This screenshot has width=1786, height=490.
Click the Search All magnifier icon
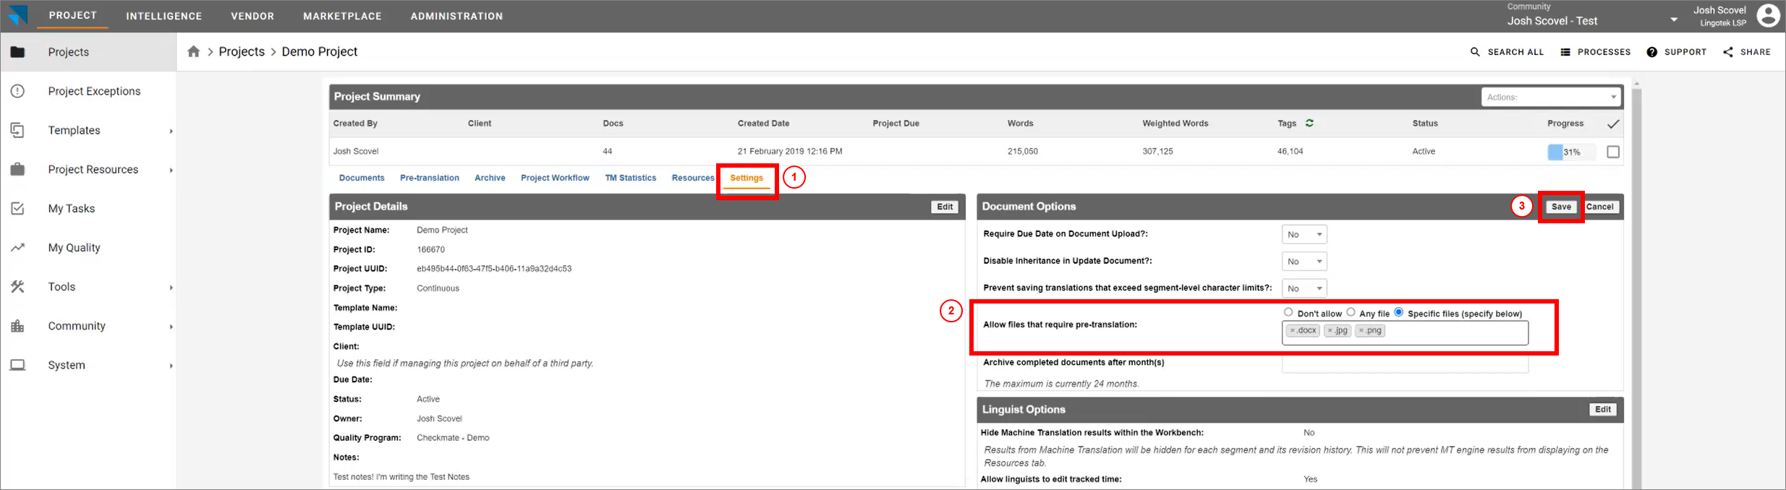pyautogui.click(x=1475, y=52)
